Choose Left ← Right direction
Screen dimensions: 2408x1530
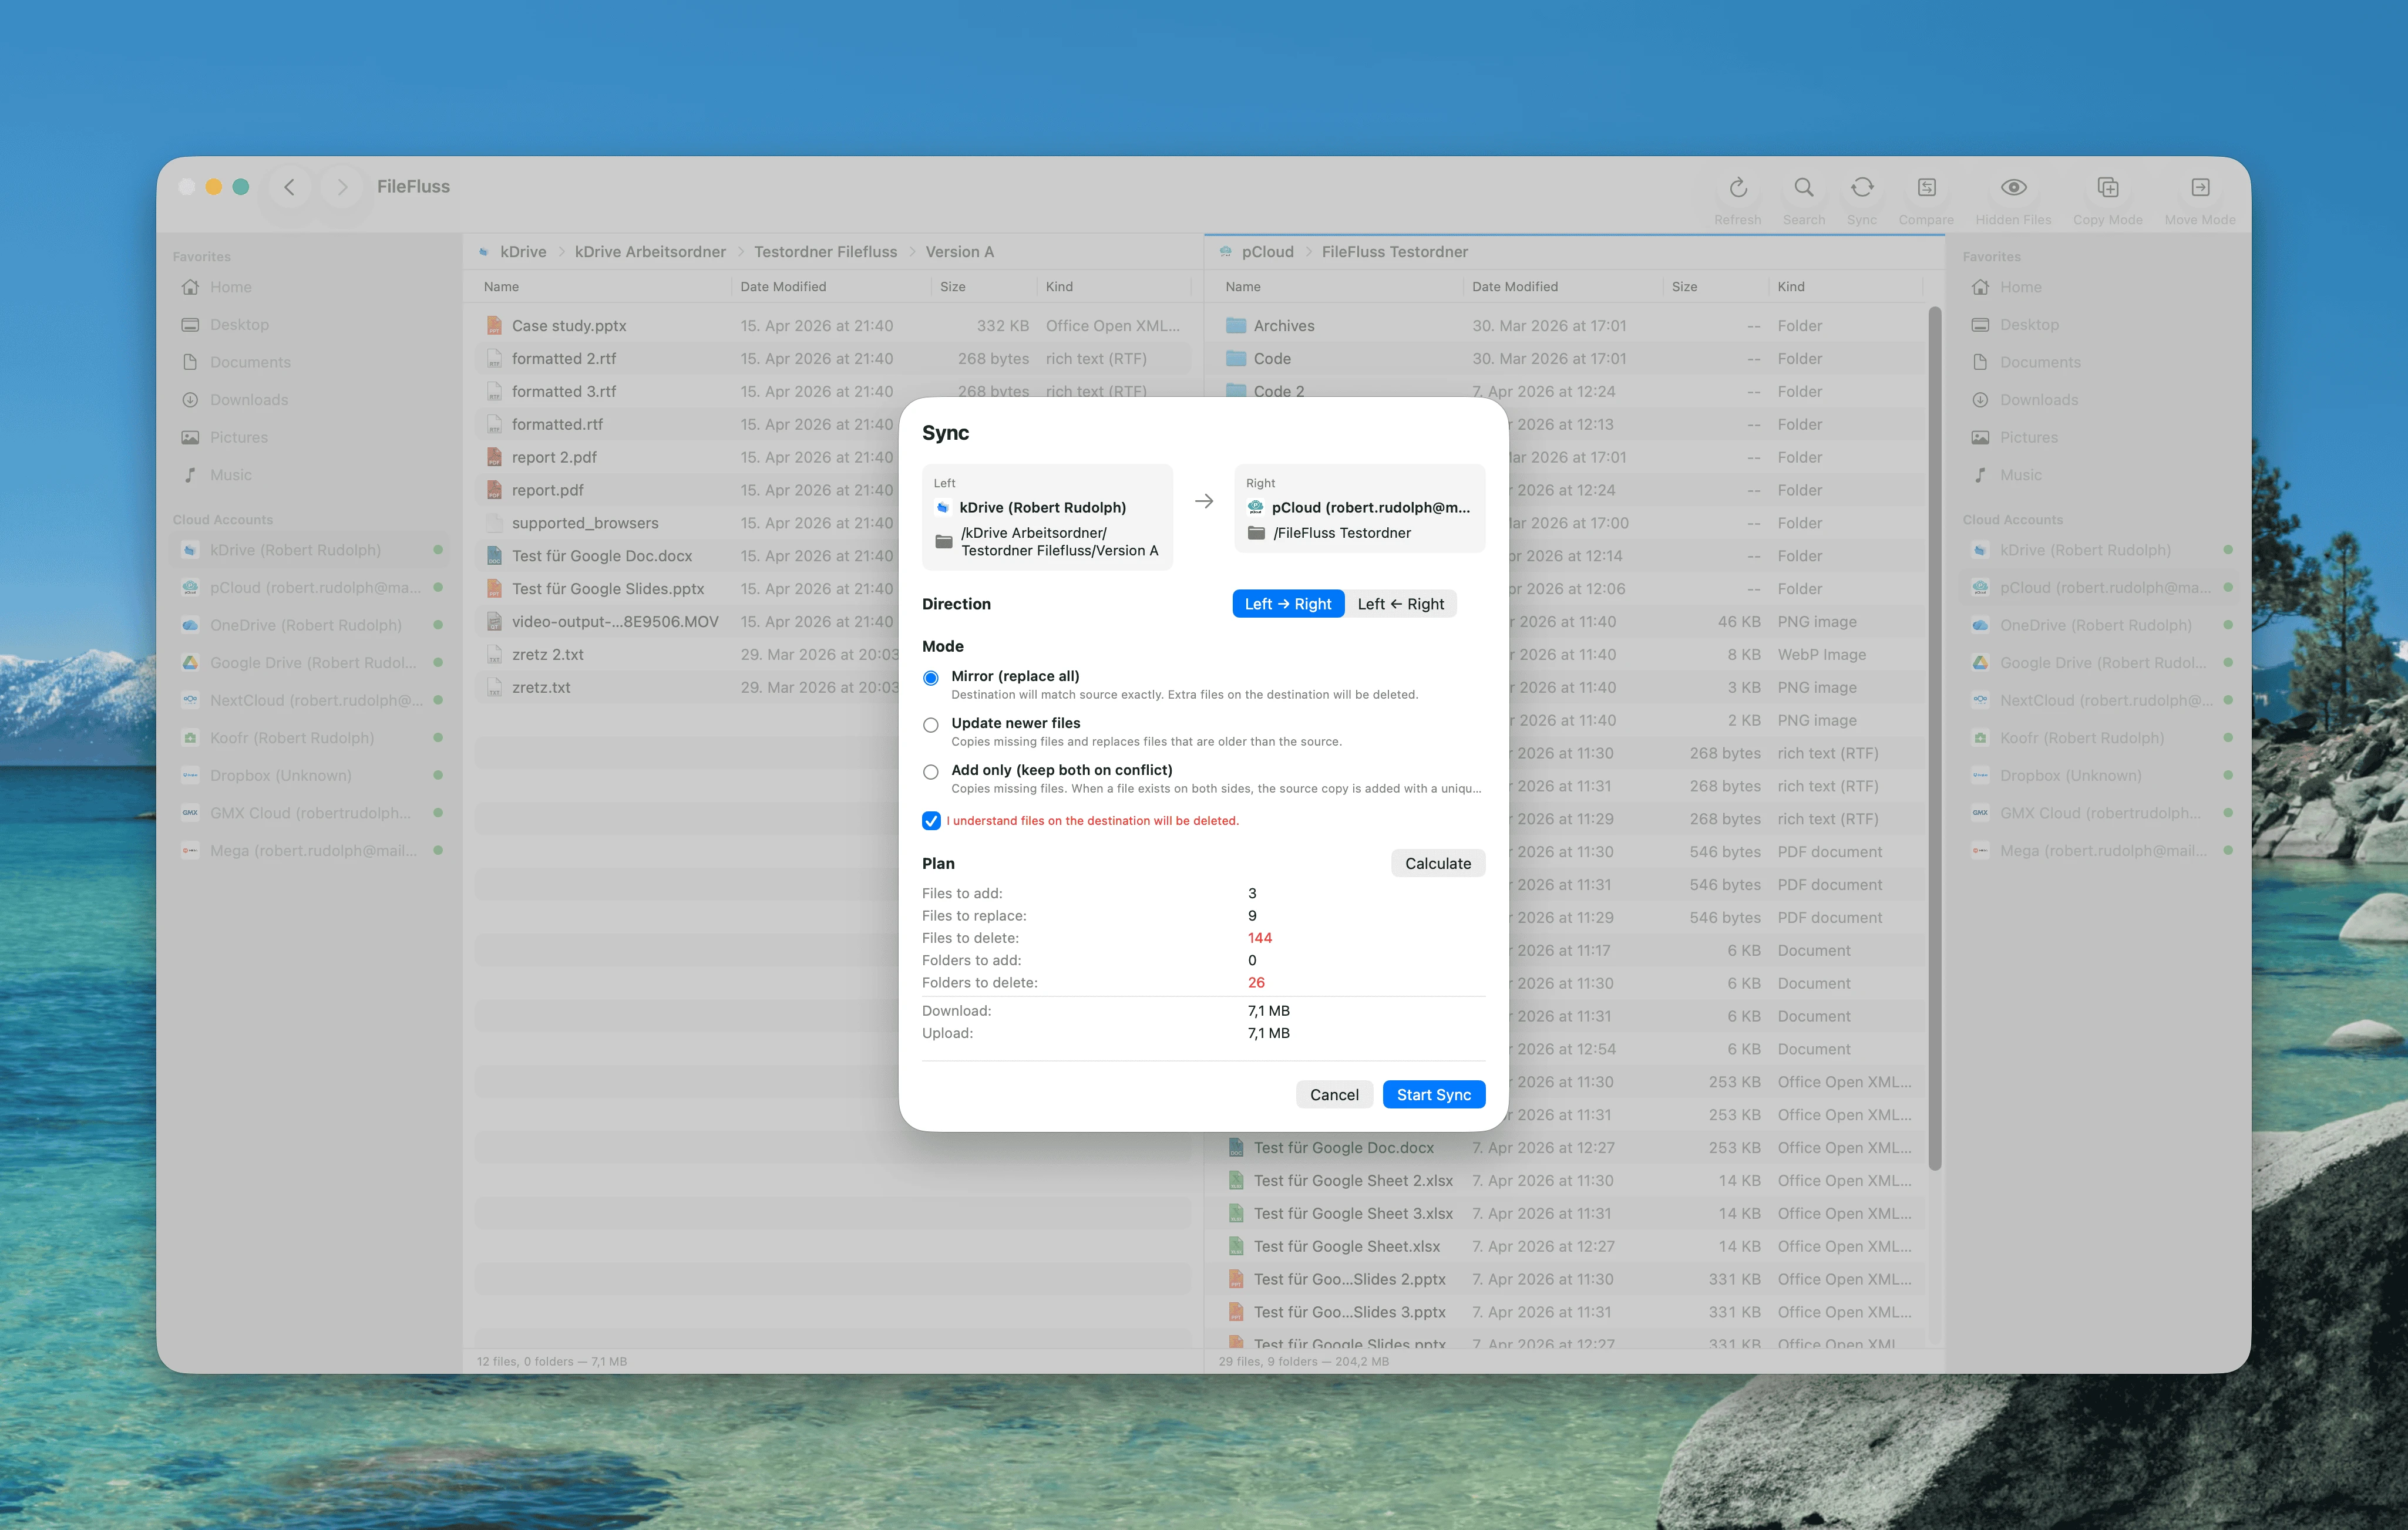coord(1400,604)
